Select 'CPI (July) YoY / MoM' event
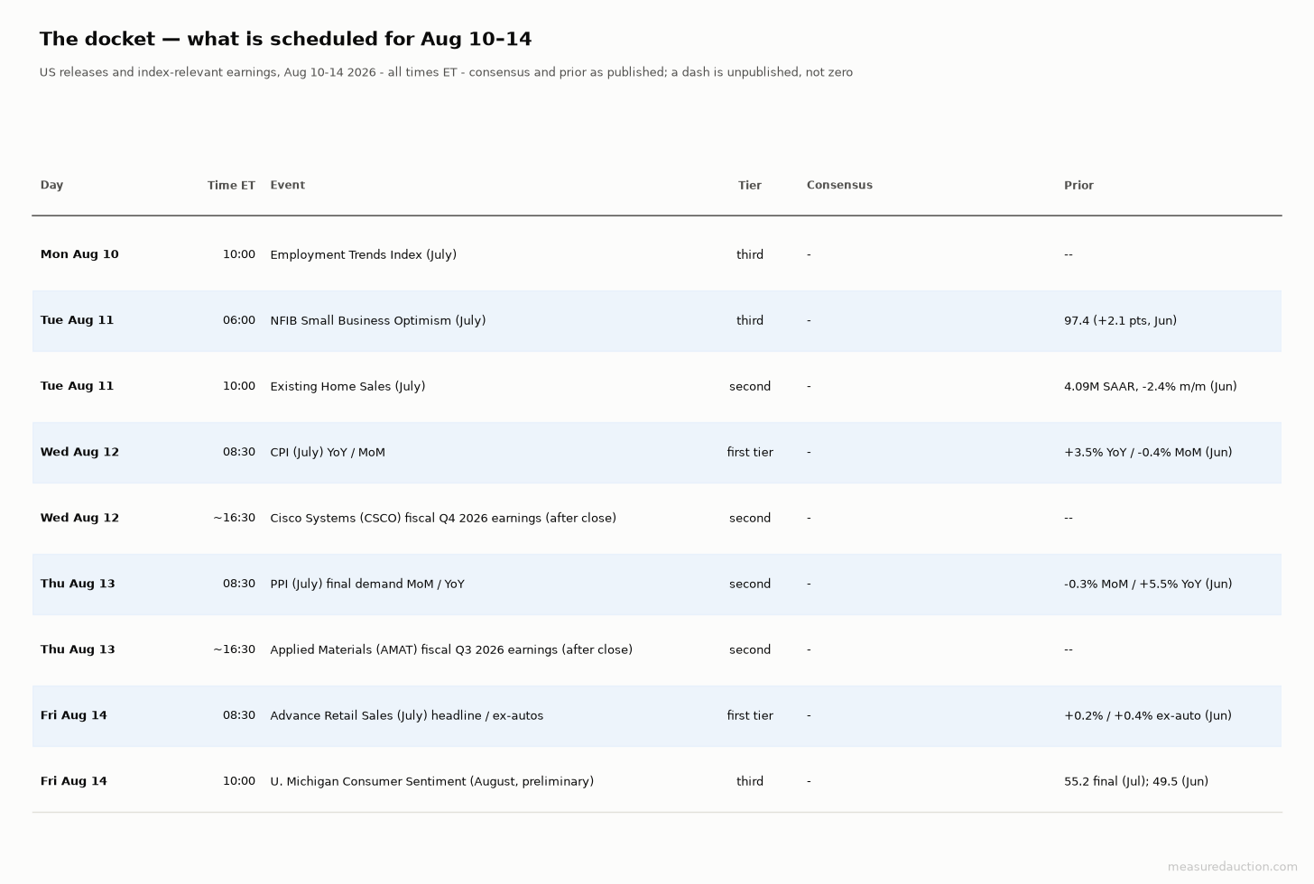This screenshot has width=1314, height=884. tap(328, 452)
